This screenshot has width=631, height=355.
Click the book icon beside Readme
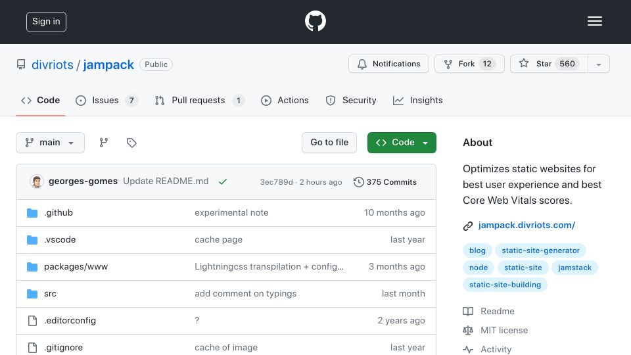(468, 311)
